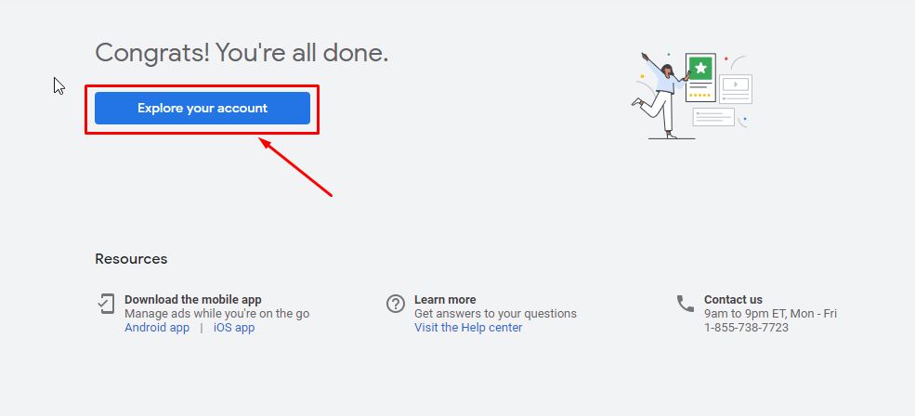Click the Congrats! You're all done heading

coord(242,53)
